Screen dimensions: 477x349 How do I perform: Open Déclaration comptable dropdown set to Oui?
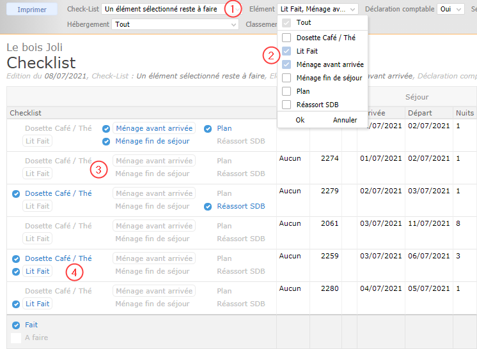[x=451, y=10]
